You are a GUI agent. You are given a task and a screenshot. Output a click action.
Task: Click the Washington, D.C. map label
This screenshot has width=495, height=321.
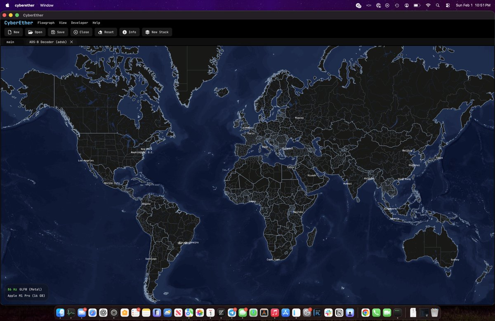click(142, 152)
